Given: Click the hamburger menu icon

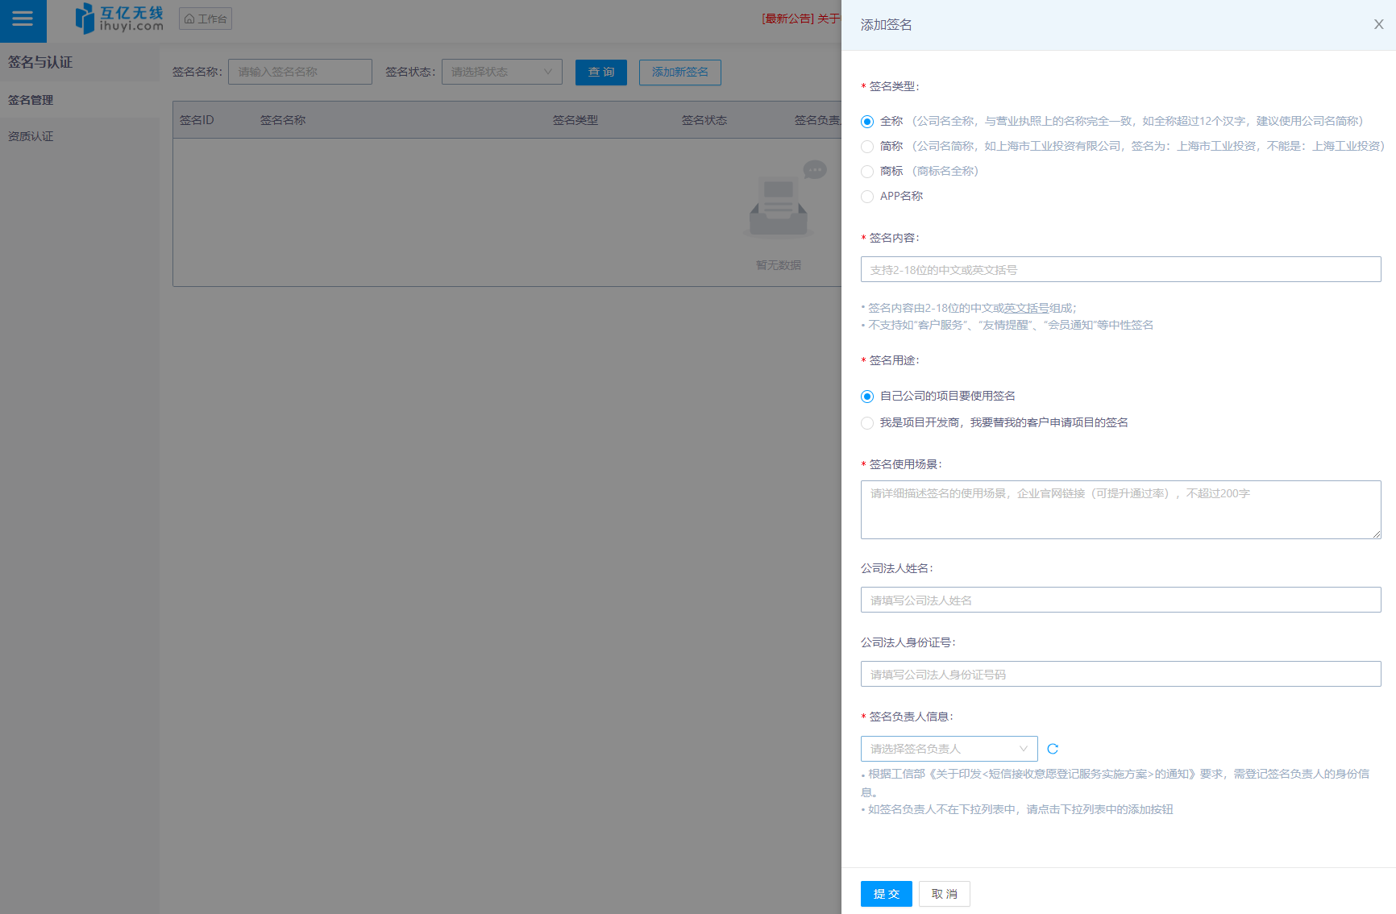Looking at the screenshot, I should 23,19.
